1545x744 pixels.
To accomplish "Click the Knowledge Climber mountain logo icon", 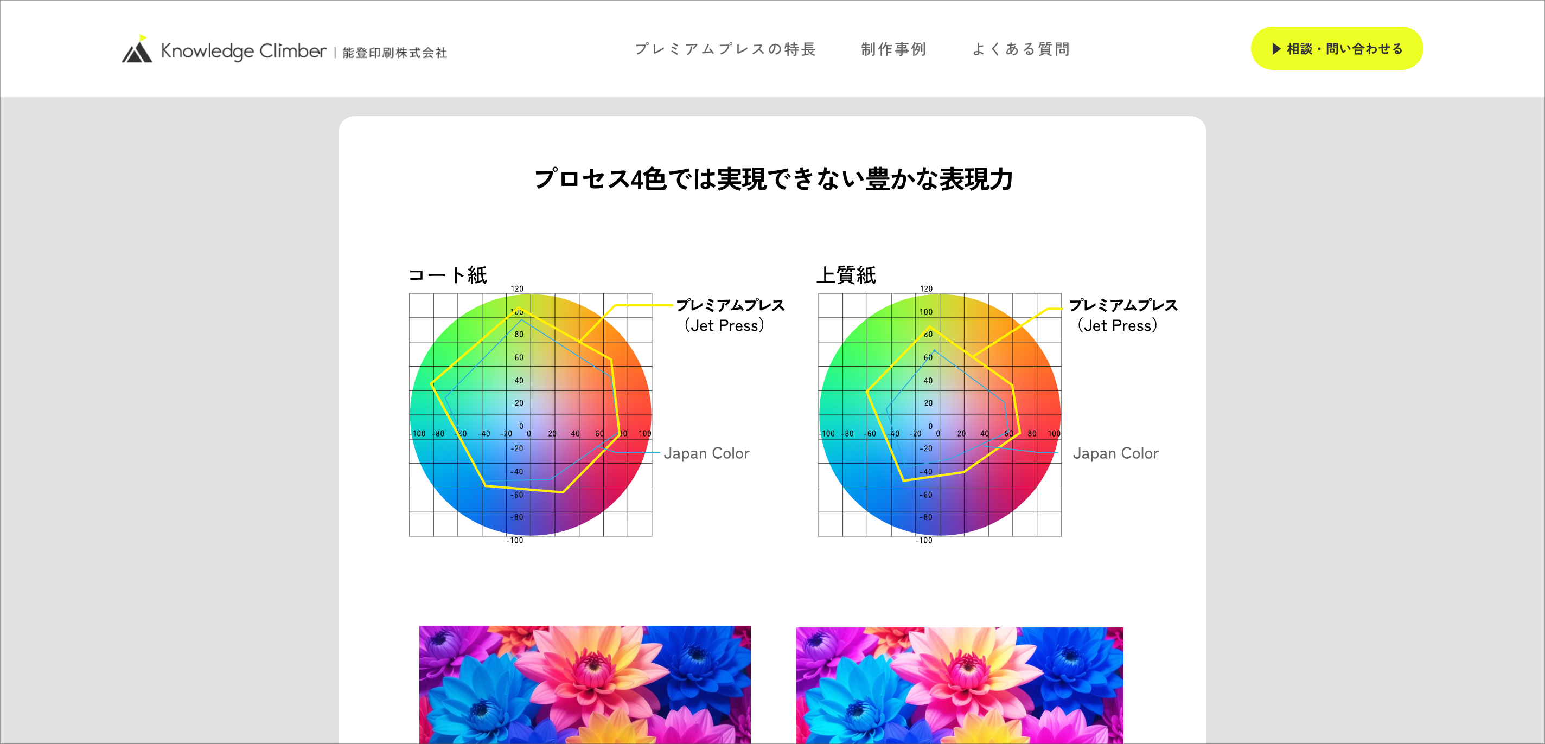I will click(x=137, y=49).
